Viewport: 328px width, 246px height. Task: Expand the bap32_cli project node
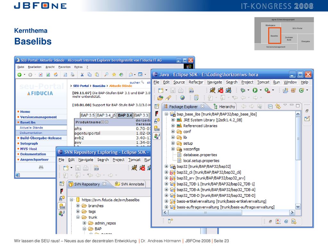(x=166, y=172)
